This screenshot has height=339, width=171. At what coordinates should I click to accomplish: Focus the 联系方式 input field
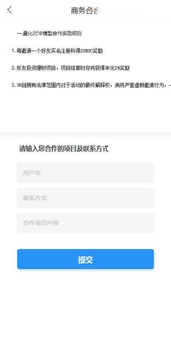coord(85,198)
